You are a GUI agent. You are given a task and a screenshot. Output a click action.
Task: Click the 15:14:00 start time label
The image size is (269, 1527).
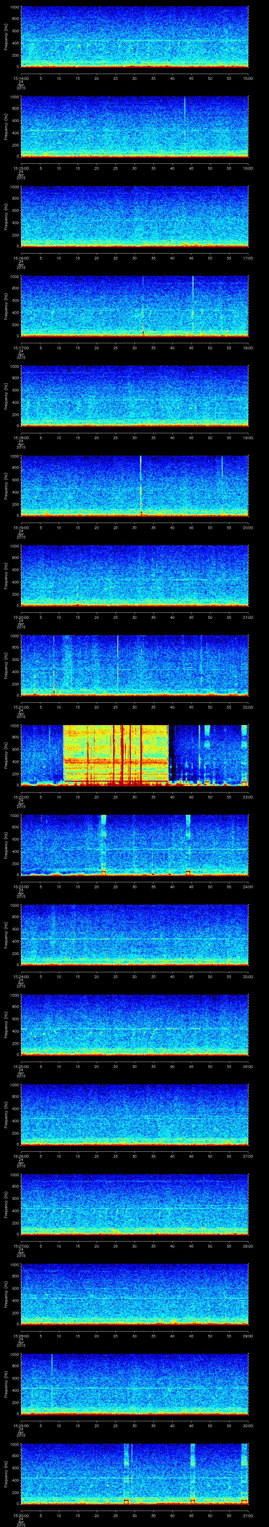(x=21, y=78)
